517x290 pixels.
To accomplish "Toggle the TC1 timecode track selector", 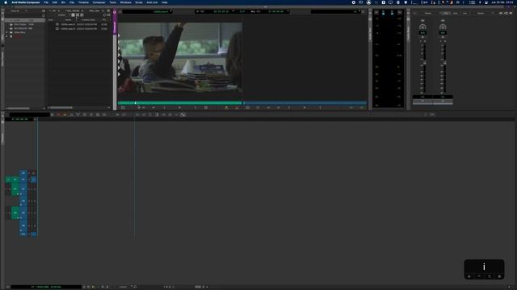I will coord(23,234).
